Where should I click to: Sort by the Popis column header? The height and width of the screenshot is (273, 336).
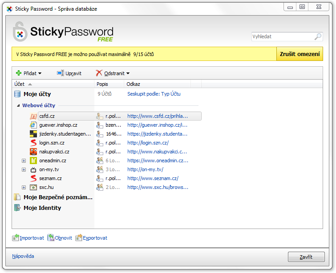[x=109, y=84]
